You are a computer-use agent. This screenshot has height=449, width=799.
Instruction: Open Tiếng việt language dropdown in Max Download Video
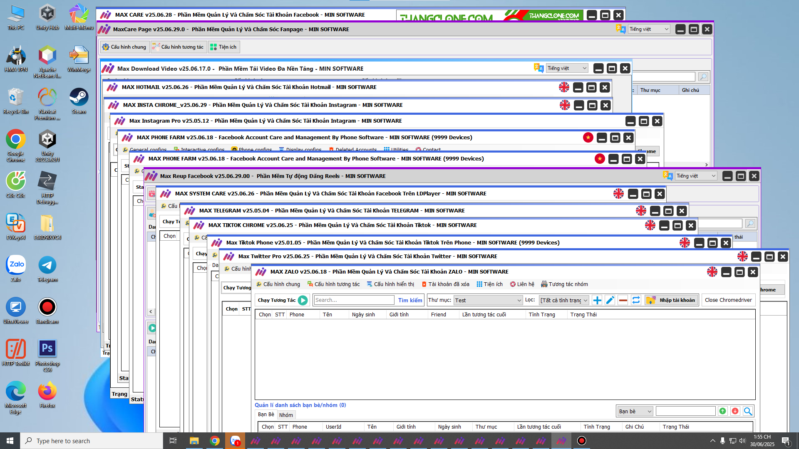(567, 68)
